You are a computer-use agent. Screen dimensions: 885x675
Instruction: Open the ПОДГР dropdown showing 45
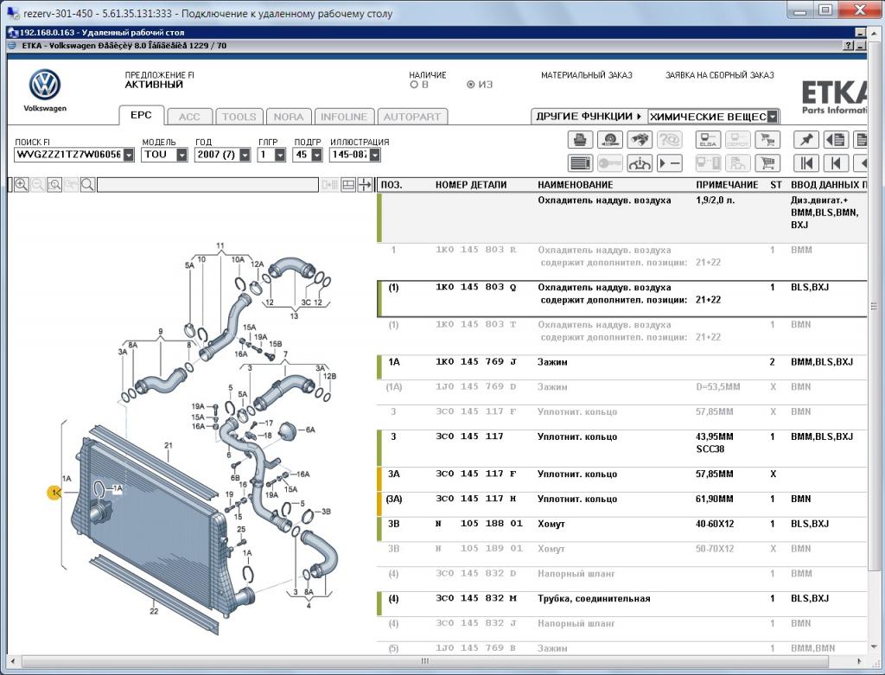point(317,155)
